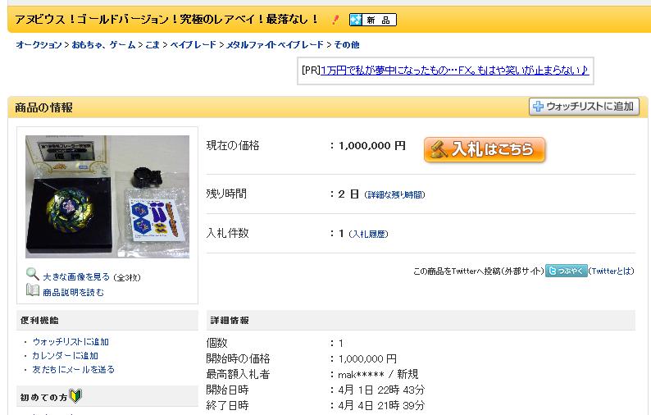Viewport: 651px width, 415px height.
Task: Open the PR advertisement FX link
Action: pos(454,71)
